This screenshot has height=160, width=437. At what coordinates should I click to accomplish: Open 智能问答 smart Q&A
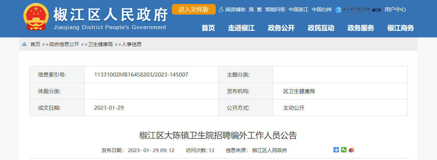275,10
